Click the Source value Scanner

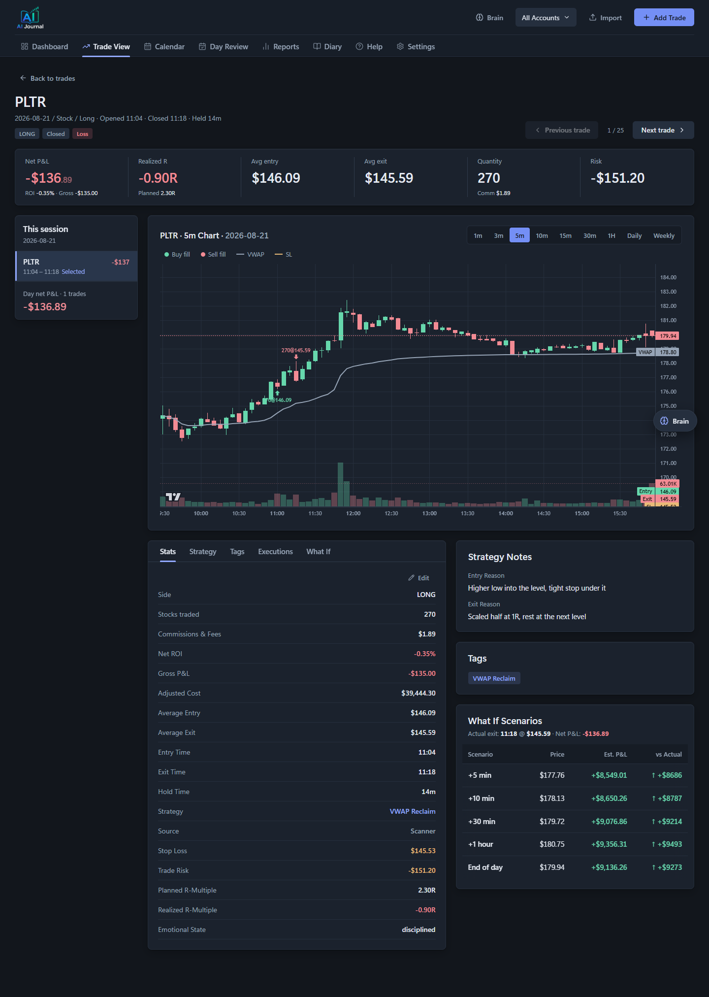tap(423, 831)
